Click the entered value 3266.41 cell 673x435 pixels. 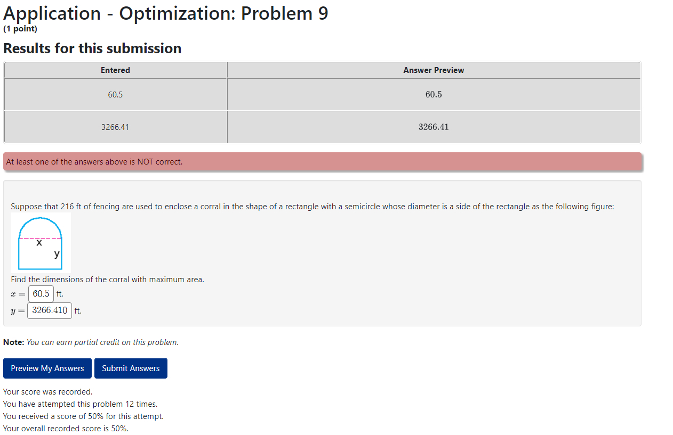[115, 127]
